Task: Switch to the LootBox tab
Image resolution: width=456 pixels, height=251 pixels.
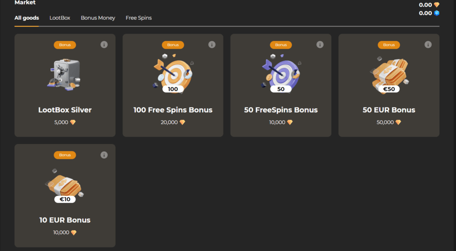Action: click(60, 18)
